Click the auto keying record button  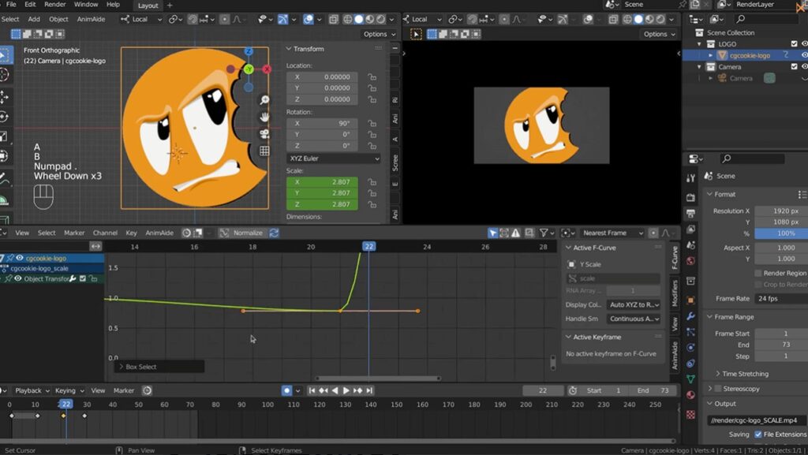pyautogui.click(x=287, y=390)
